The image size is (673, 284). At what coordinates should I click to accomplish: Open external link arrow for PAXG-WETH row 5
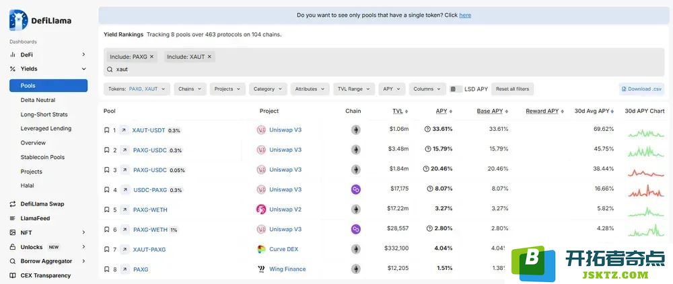(125, 209)
